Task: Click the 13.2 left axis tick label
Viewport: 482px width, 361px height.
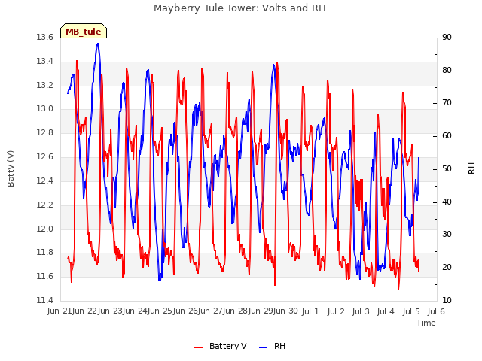Action: pyautogui.click(x=45, y=85)
